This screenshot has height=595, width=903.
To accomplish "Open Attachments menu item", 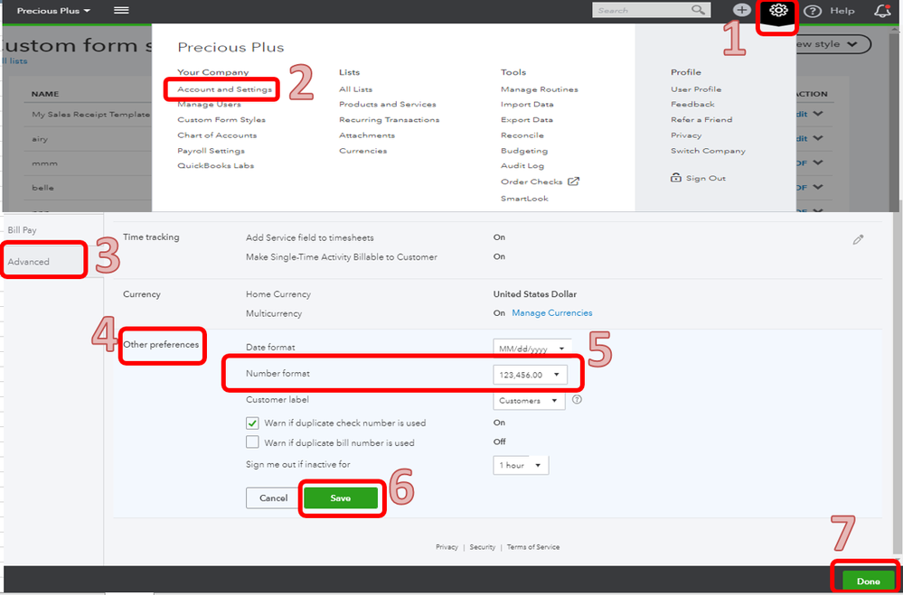I will tap(367, 135).
